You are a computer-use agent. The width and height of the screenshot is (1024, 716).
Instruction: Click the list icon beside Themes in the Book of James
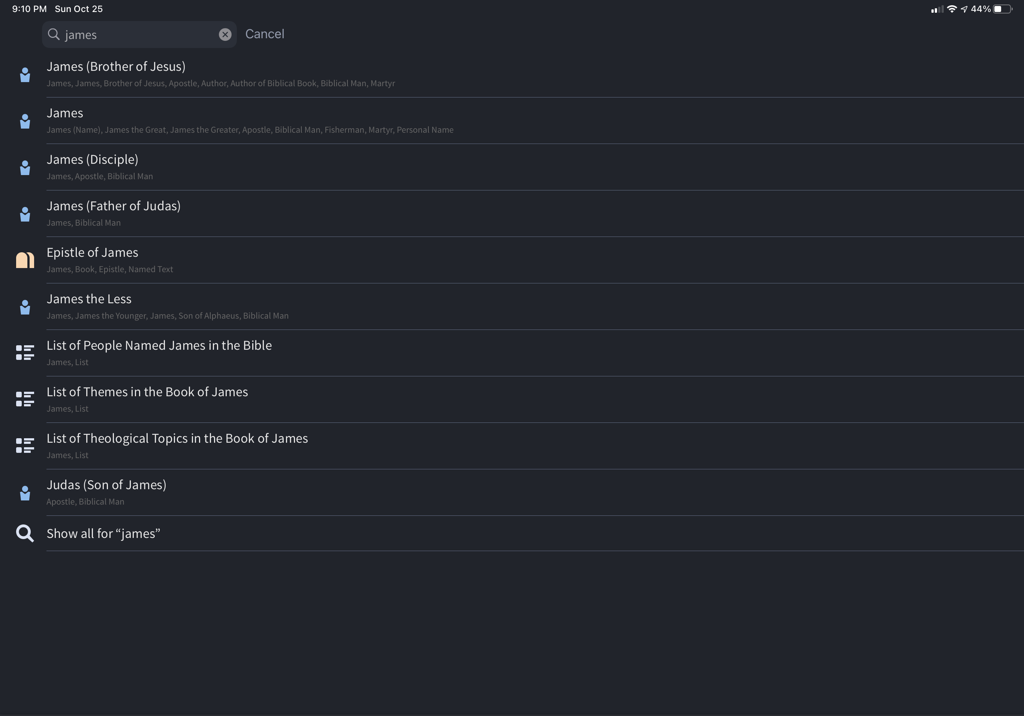[x=25, y=399]
